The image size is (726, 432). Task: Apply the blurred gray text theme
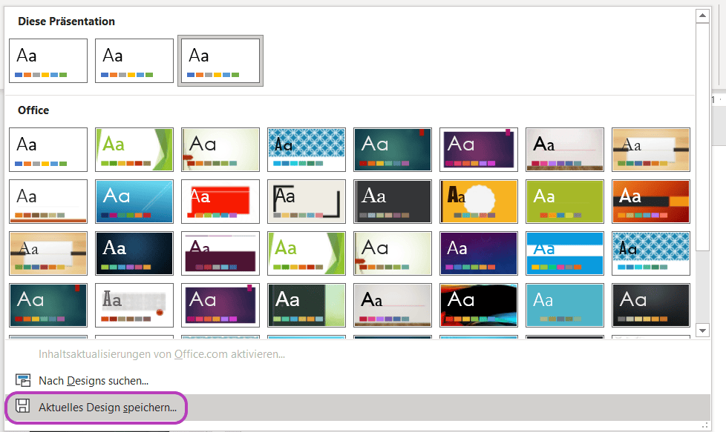point(134,305)
